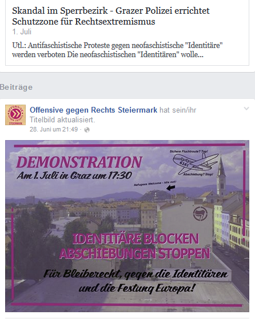Click the Titelbild aktualisiert text
Viewport: 255px width, 319px height.
pos(62,120)
